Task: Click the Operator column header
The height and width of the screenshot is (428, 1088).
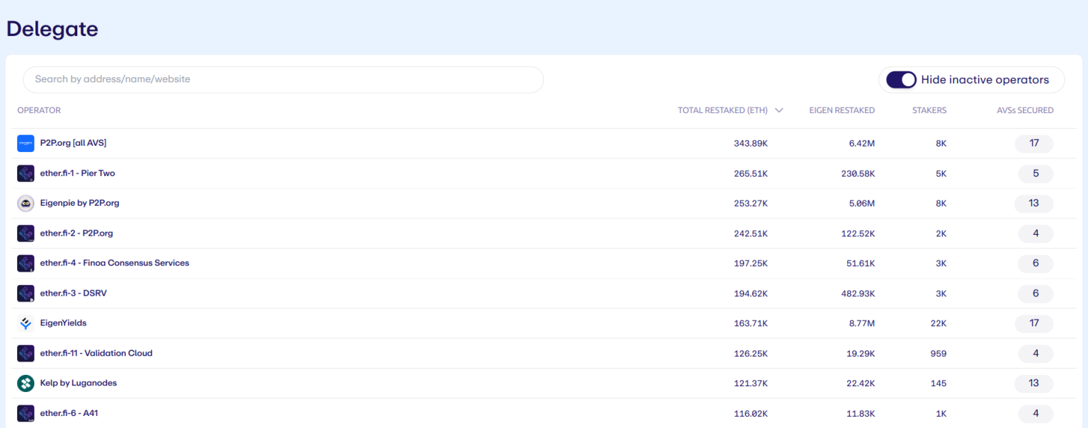Action: (39, 110)
